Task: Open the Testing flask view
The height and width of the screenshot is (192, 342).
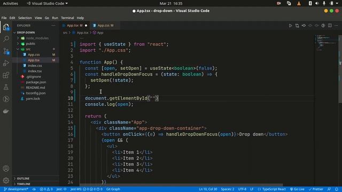Action: click(6, 87)
